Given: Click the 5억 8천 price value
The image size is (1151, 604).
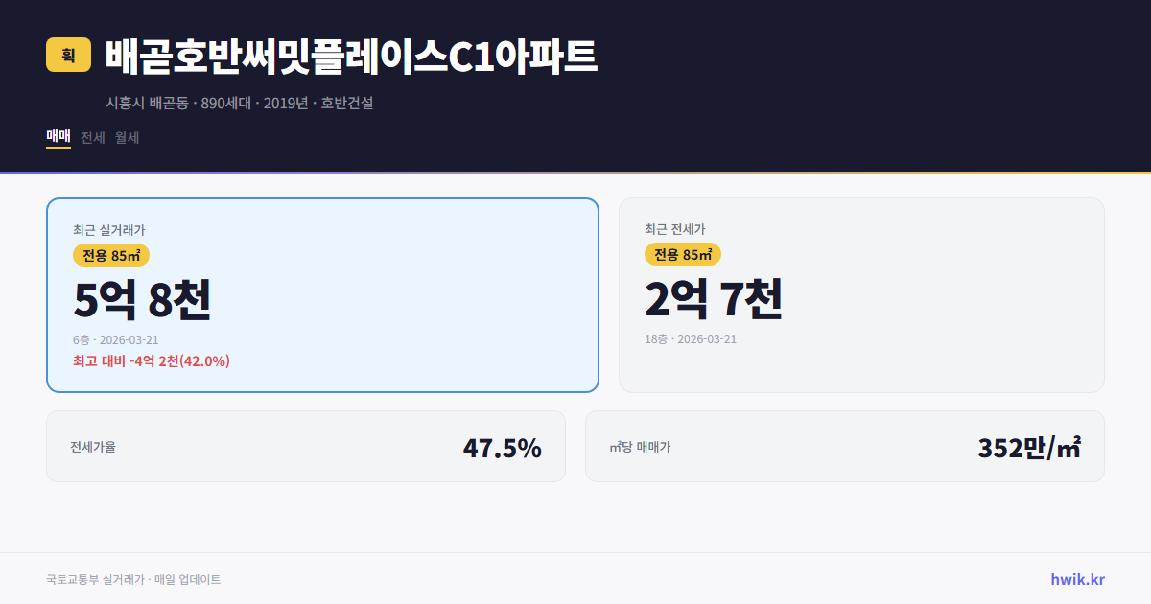Looking at the screenshot, I should tap(142, 299).
